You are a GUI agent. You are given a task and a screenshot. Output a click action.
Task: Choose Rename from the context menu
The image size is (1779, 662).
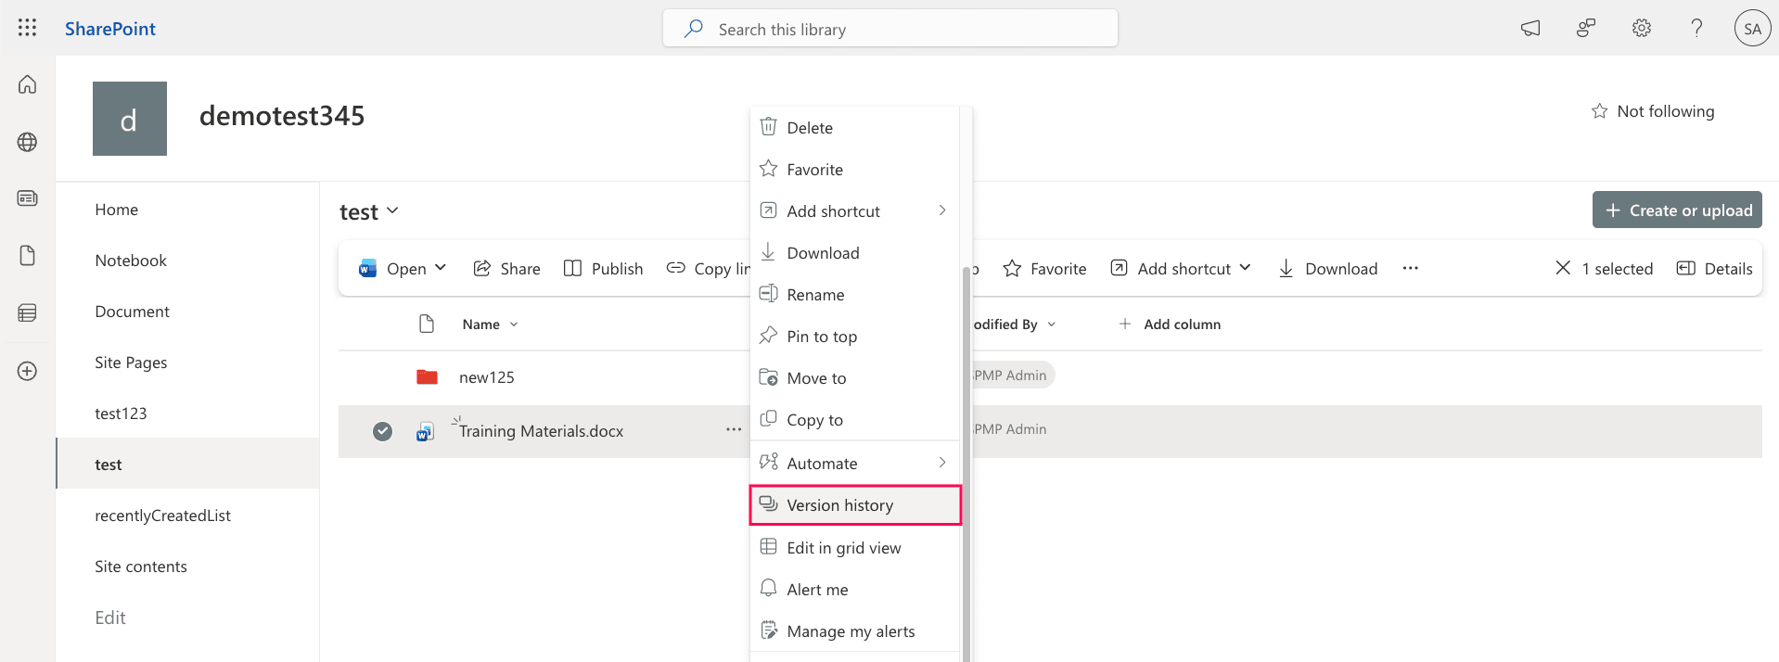pyautogui.click(x=854, y=295)
